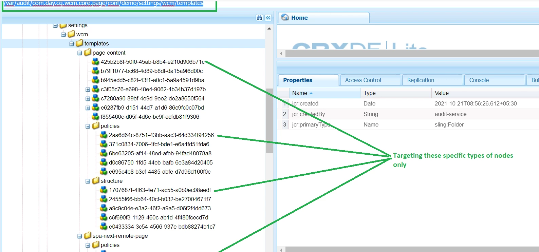Click node icon of c3f05c76-e698-48e4-9062-4b34b37d197b
Image resolution: width=539 pixels, height=252 pixels.
(x=96, y=89)
